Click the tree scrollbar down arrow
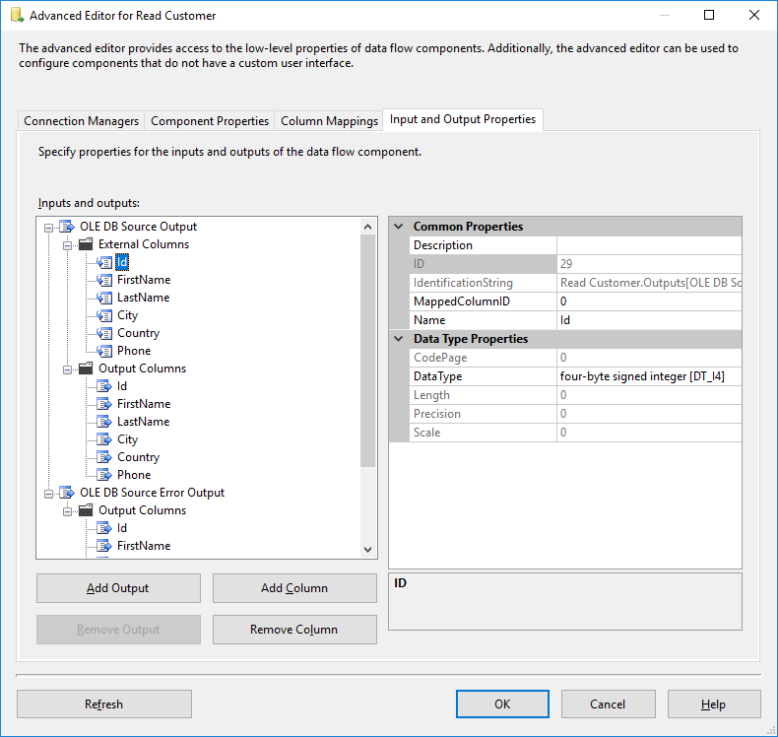Screen dimensions: 778x737 [x=367, y=549]
